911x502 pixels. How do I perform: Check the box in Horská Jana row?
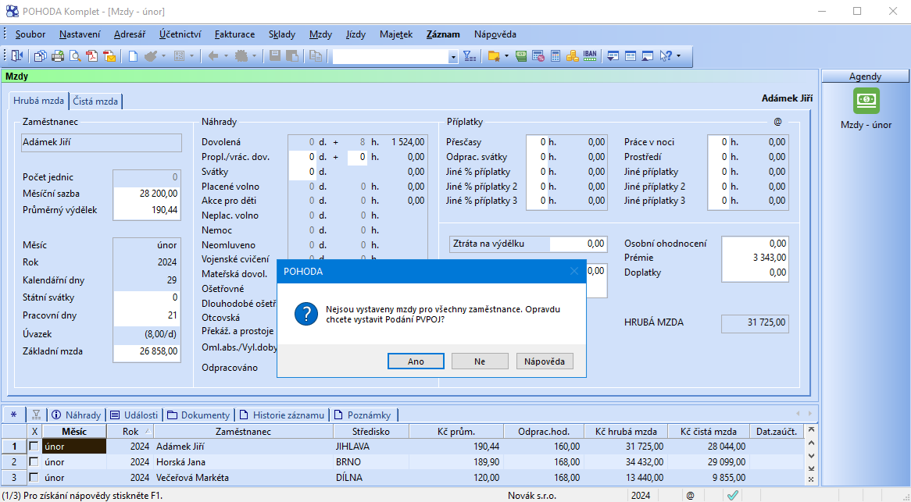[x=34, y=462]
